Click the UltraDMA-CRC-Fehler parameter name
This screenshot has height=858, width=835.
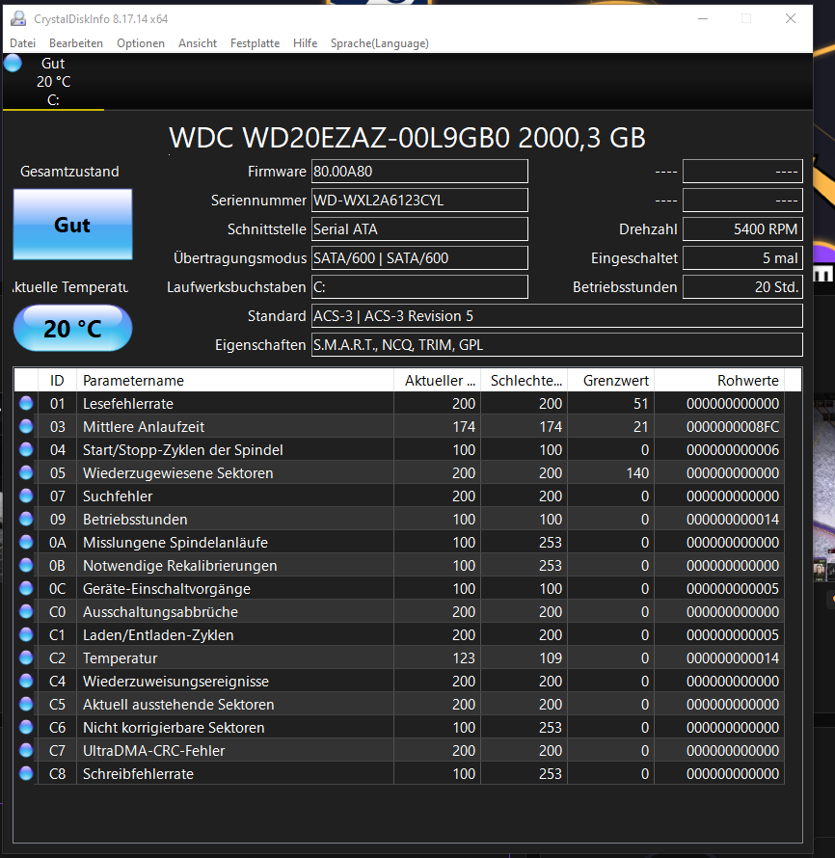(x=153, y=751)
